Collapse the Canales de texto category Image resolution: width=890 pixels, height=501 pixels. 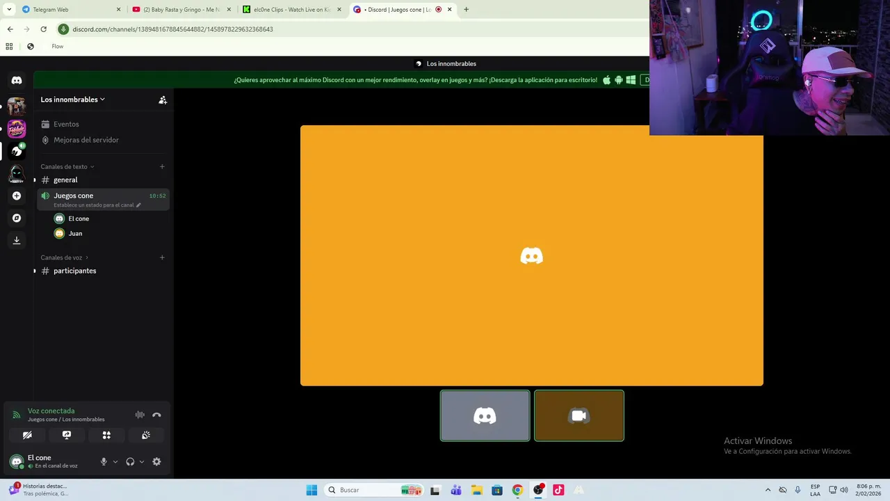tap(67, 166)
